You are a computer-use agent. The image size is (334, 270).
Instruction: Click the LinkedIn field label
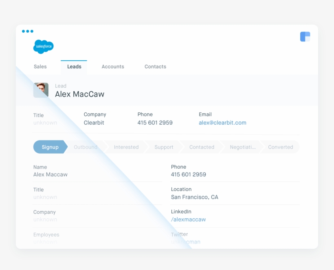tap(181, 212)
